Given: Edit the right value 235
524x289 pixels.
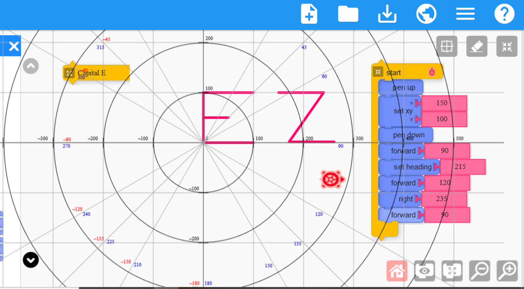Looking at the screenshot, I should tap(444, 199).
